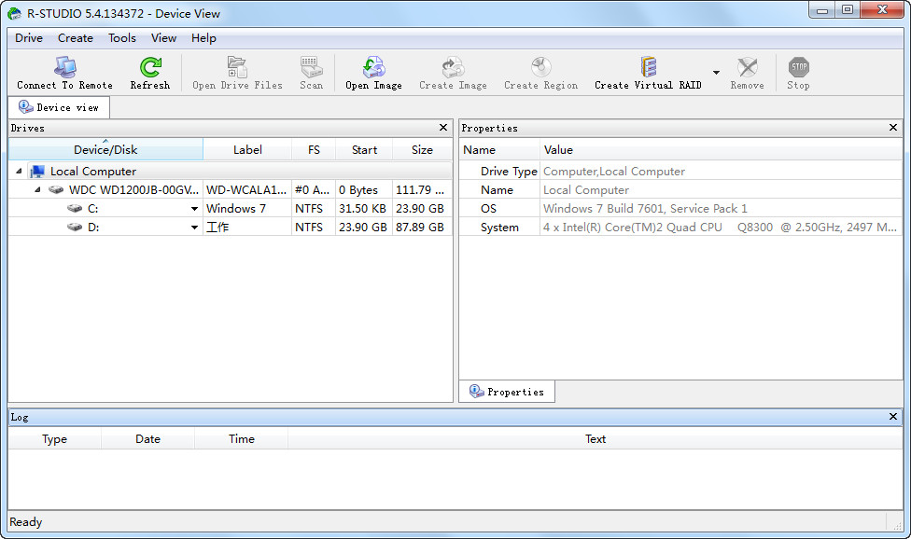Click the Create Region toolbar icon
The image size is (911, 539).
(541, 67)
